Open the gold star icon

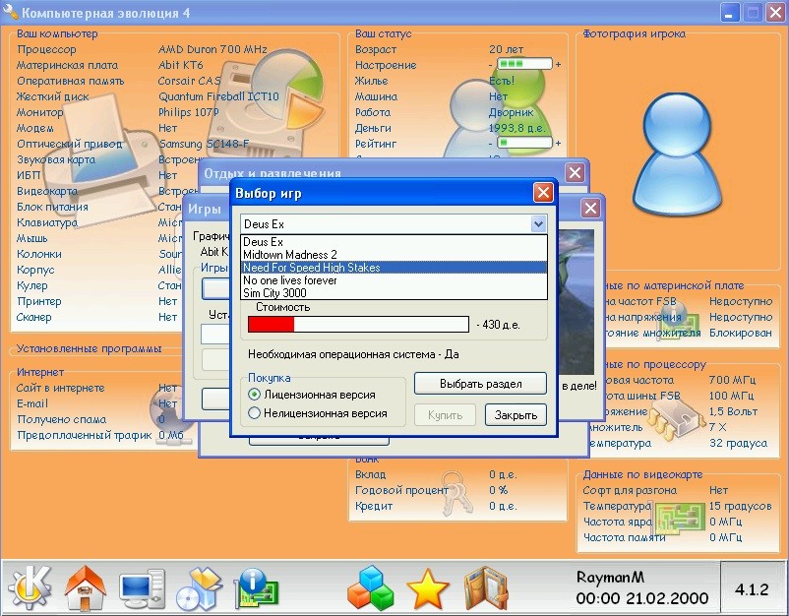click(x=428, y=588)
